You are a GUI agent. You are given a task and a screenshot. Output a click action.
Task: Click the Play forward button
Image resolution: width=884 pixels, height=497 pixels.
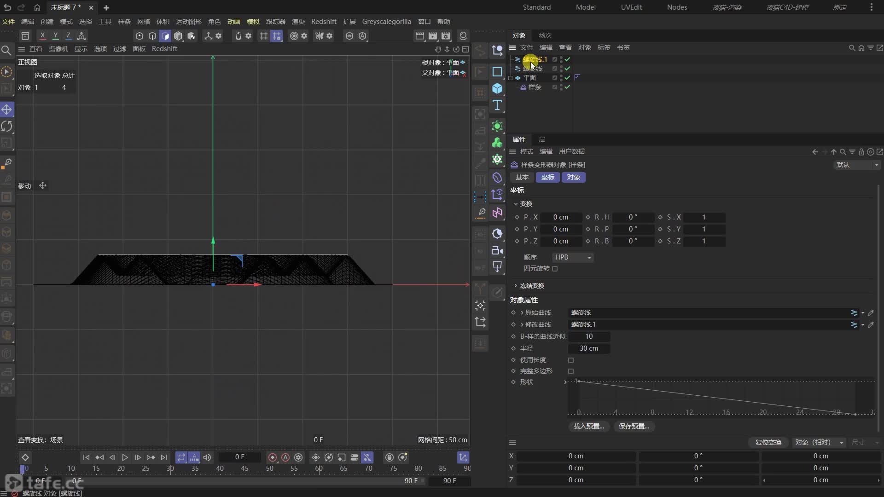click(125, 457)
